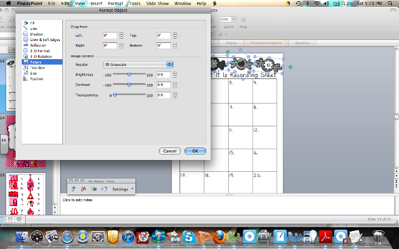Viewport: 399px width, 249px height.
Task: Open the Glow & Soft Edges category
Action: 45,40
